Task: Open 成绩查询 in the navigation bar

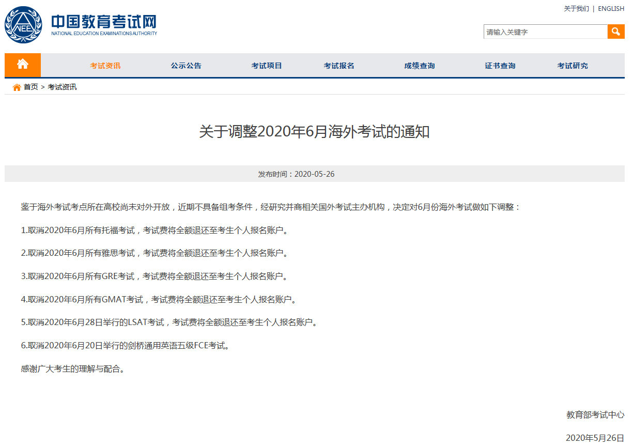Action: pos(420,66)
